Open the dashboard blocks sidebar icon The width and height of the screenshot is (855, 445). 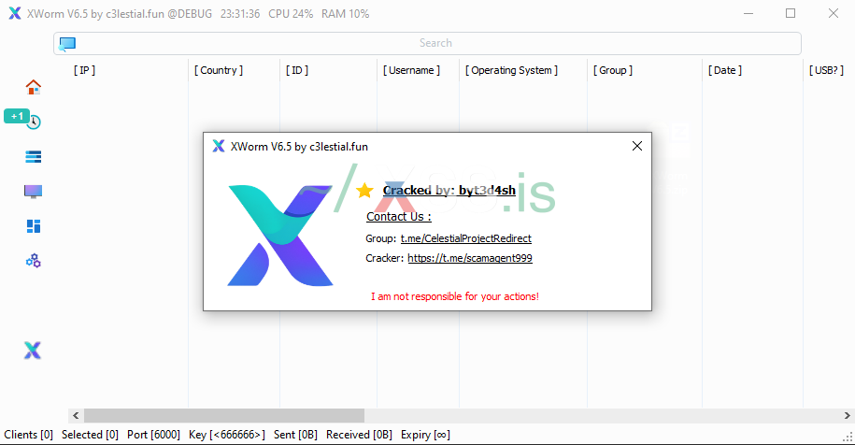click(34, 226)
